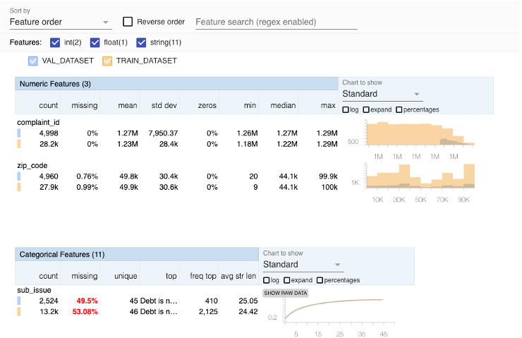Click the 99.9k zip_code max value
The image size is (522, 338).
(x=328, y=176)
